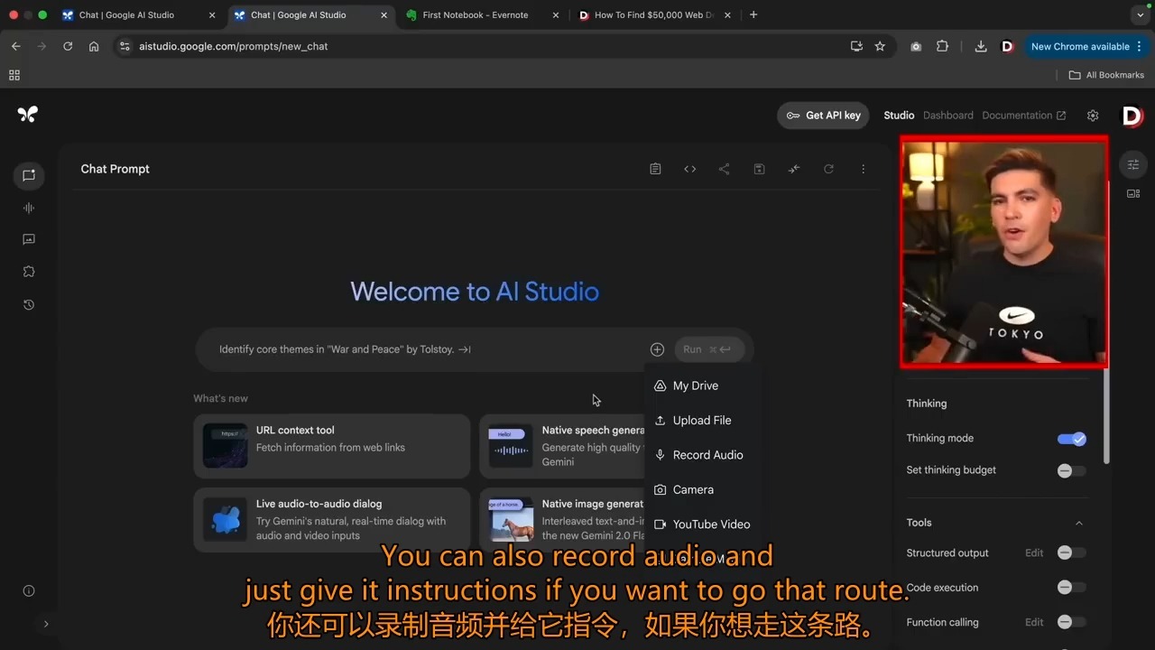
Task: Choose Upload File from the attach menu
Action: (x=703, y=420)
